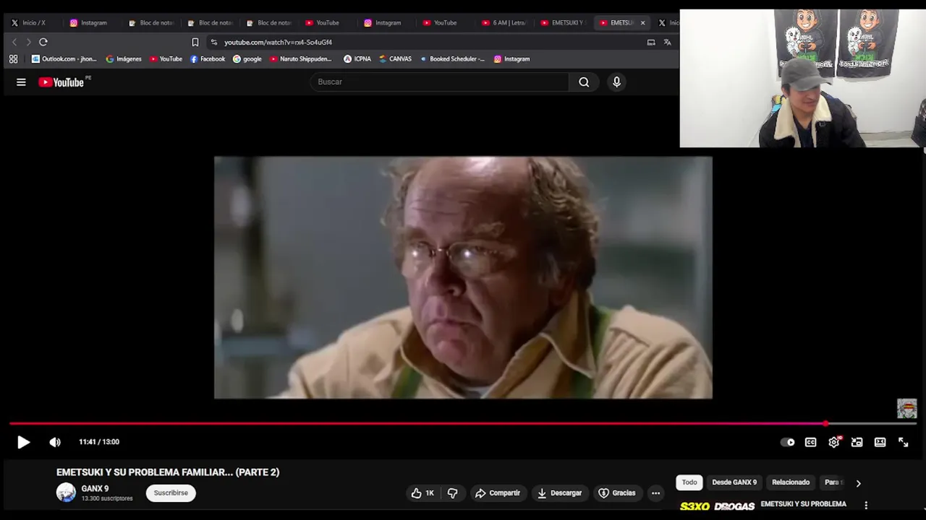Reload the page in browser

[x=43, y=42]
